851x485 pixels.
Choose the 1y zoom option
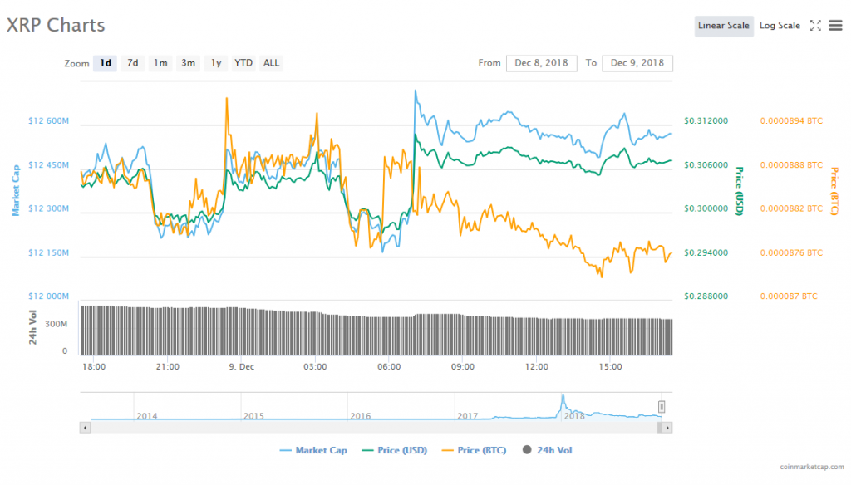point(216,63)
